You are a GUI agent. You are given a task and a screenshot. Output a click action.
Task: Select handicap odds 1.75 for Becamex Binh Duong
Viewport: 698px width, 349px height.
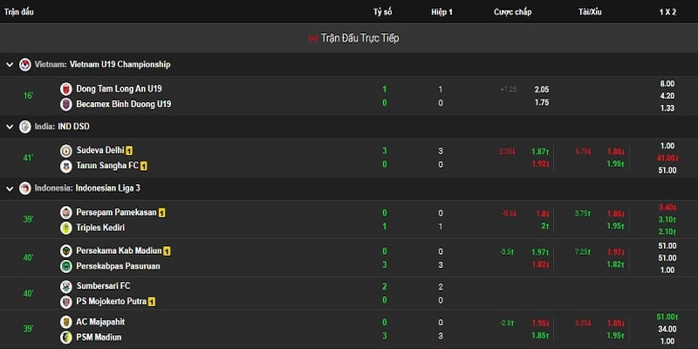pyautogui.click(x=542, y=103)
